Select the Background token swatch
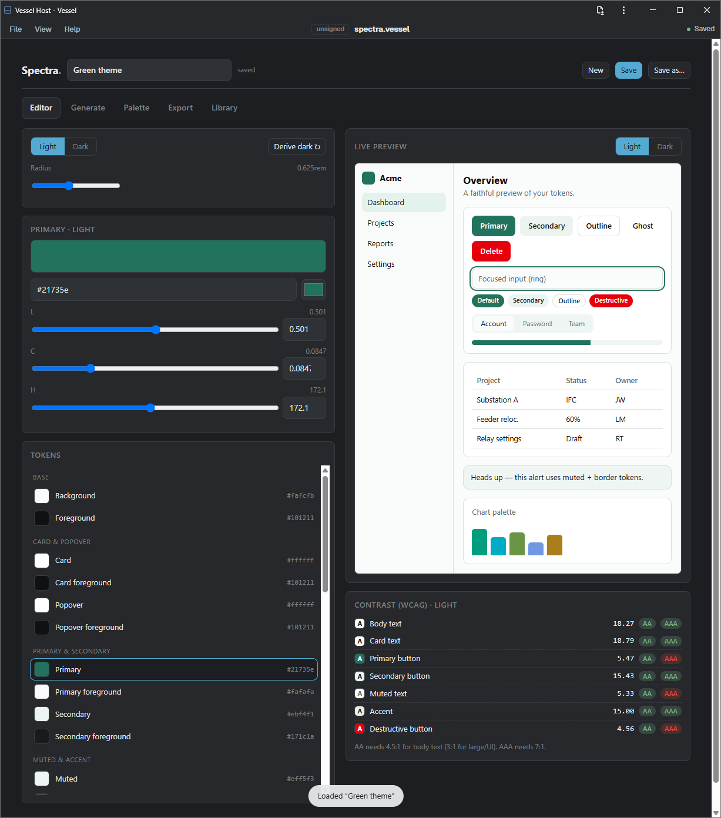Screen dimensions: 721x818 (42, 496)
